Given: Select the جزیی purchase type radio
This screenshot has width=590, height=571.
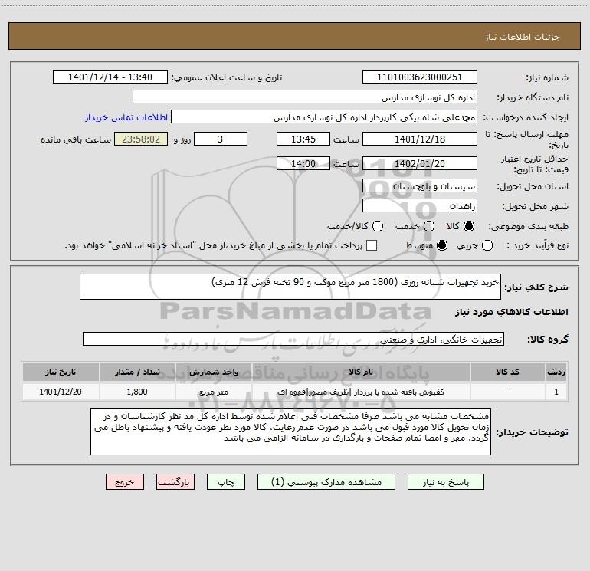Looking at the screenshot, I should coord(487,245).
